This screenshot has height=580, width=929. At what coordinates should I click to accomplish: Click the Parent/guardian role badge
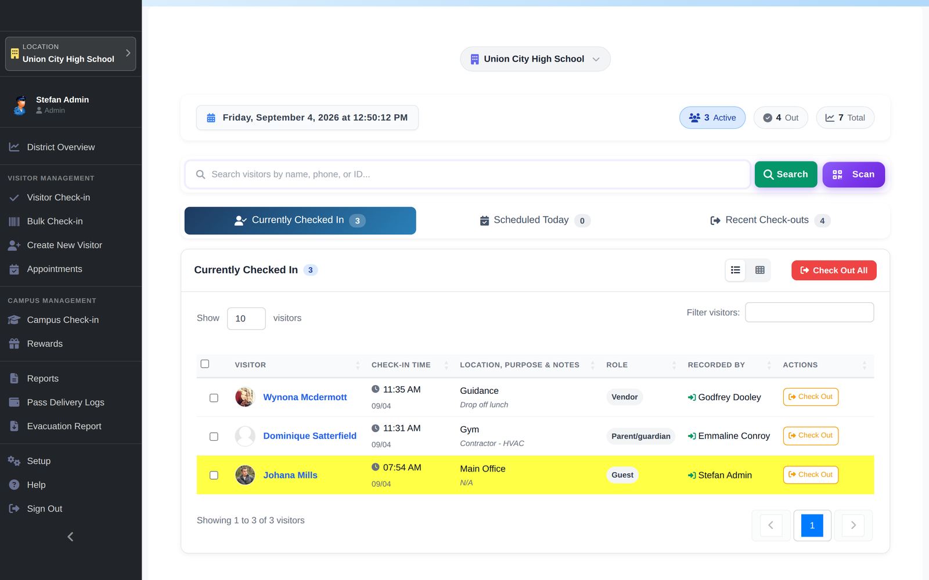pos(640,436)
